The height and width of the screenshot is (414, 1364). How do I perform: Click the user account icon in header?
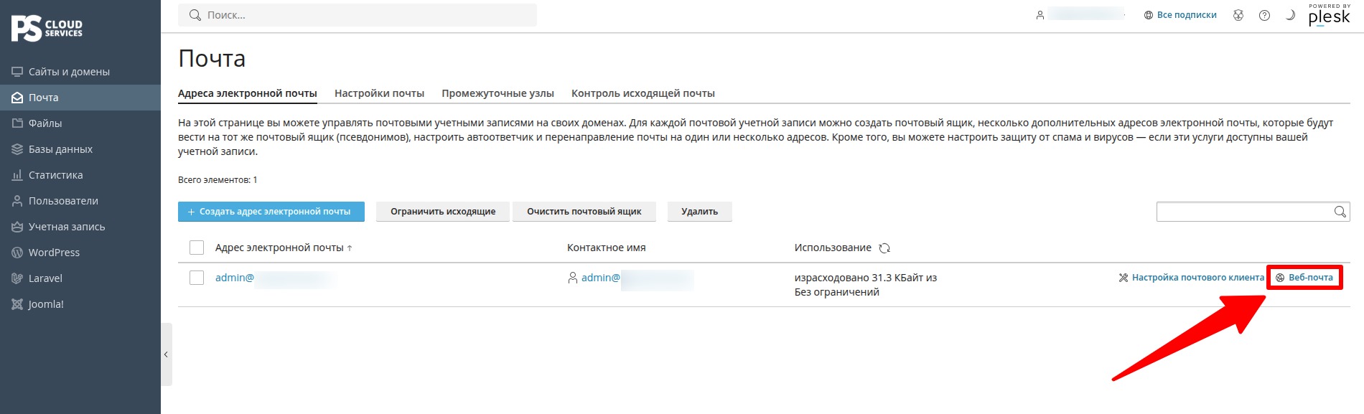(x=1040, y=15)
